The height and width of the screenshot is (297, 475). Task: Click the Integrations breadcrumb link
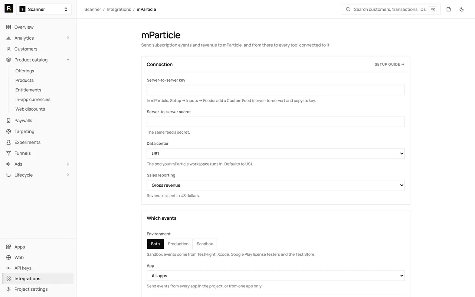[119, 9]
